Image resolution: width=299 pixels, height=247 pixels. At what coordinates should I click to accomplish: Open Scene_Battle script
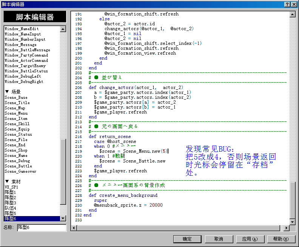(18, 166)
